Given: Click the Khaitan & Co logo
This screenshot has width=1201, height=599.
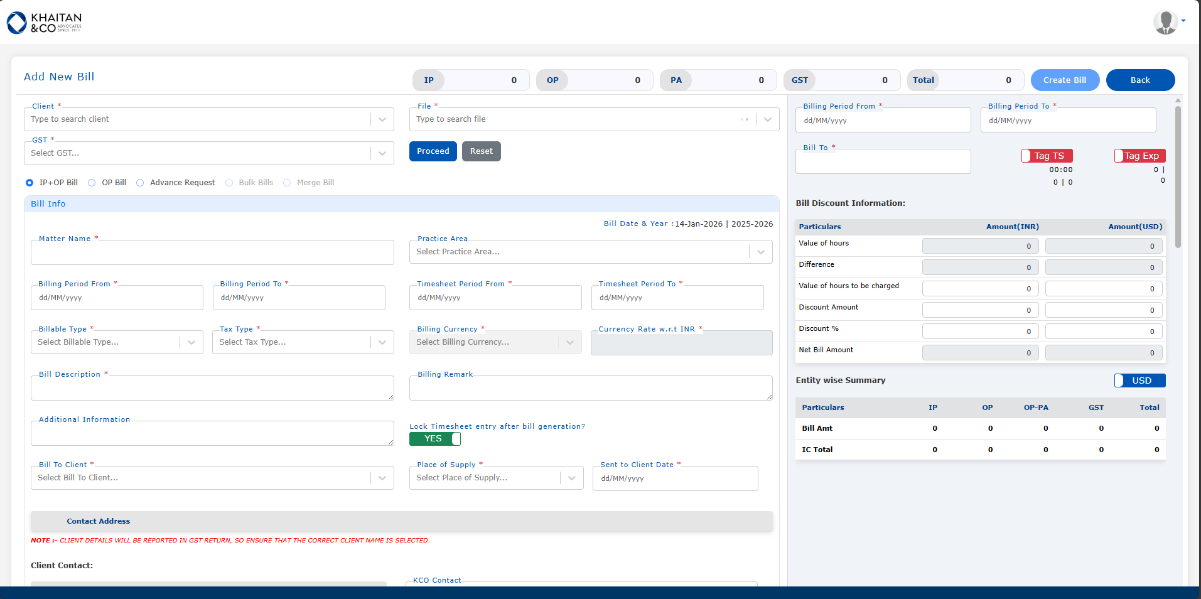Looking at the screenshot, I should [x=44, y=23].
